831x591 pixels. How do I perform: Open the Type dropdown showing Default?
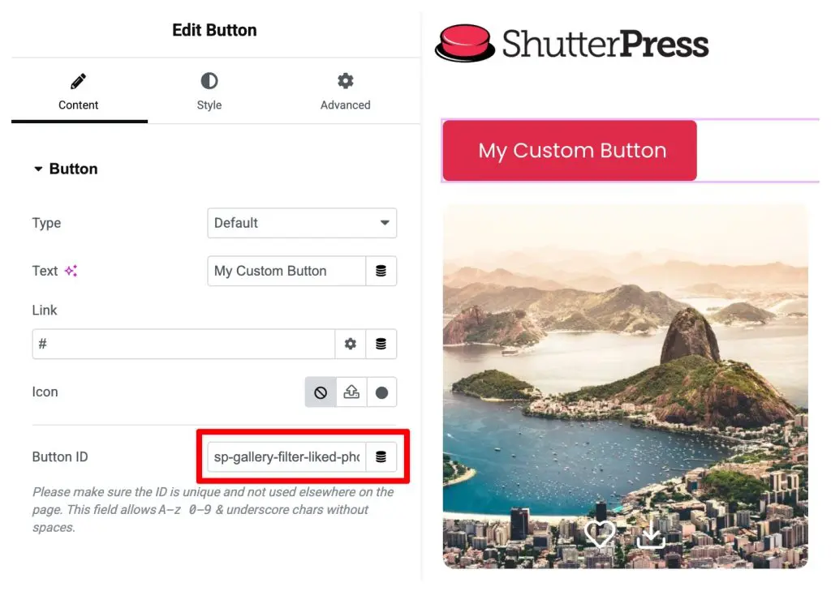[x=302, y=223]
